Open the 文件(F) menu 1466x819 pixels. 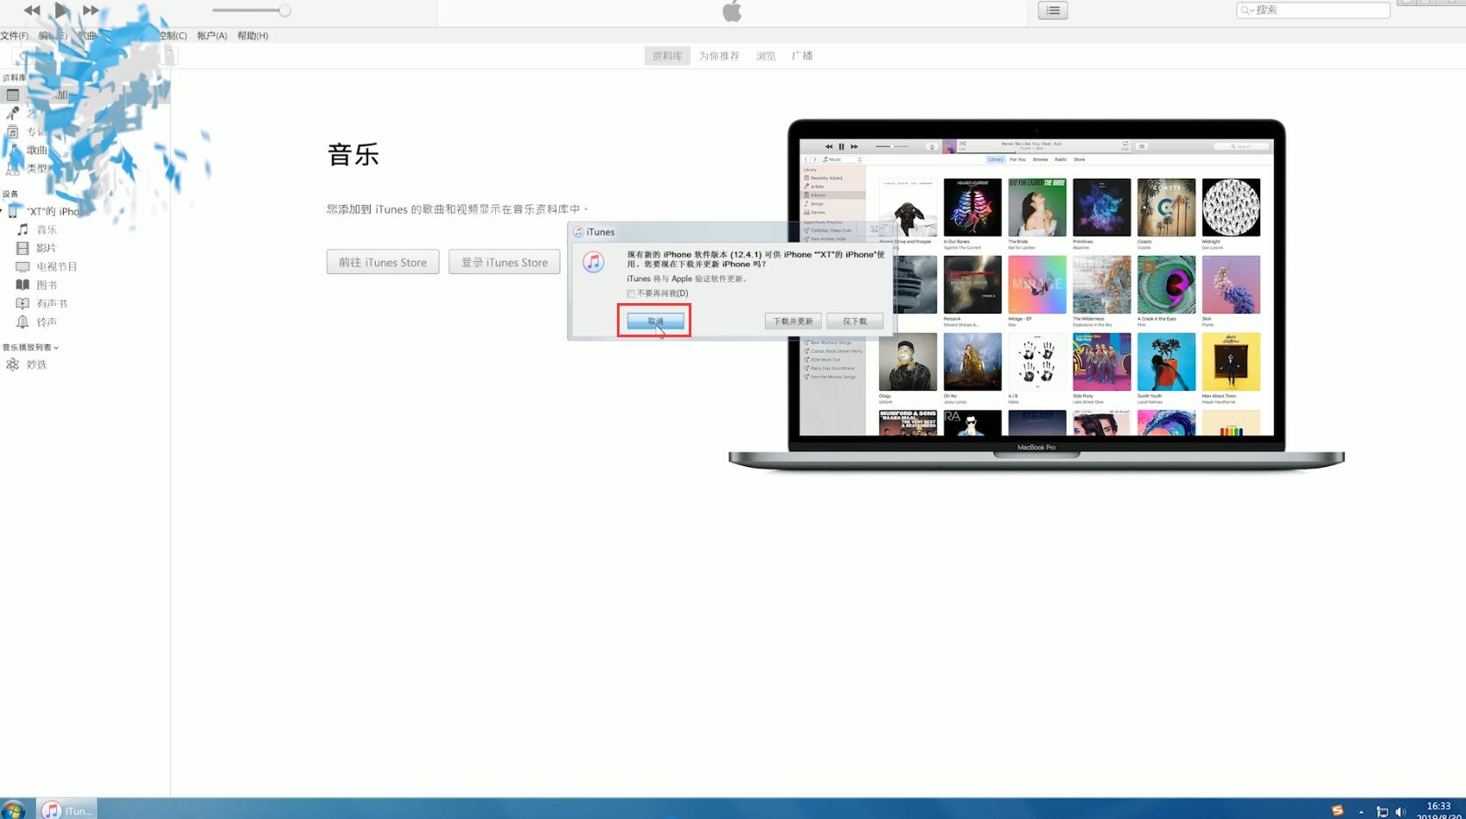pos(14,36)
